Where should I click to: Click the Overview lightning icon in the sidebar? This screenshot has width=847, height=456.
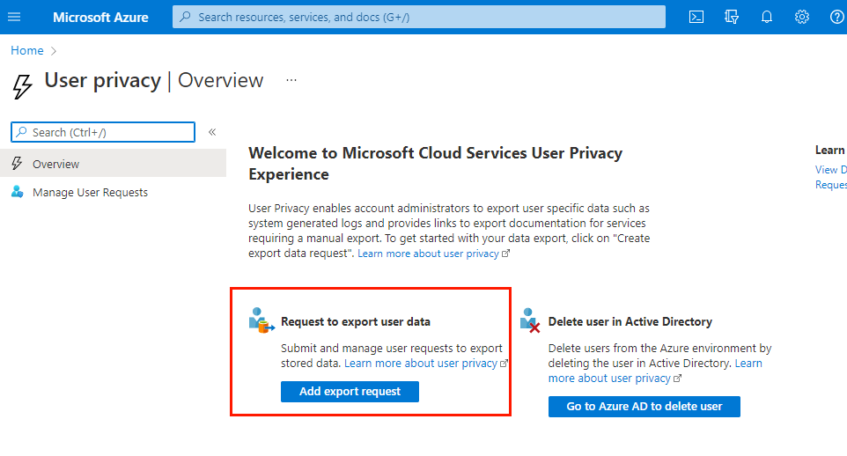18,163
